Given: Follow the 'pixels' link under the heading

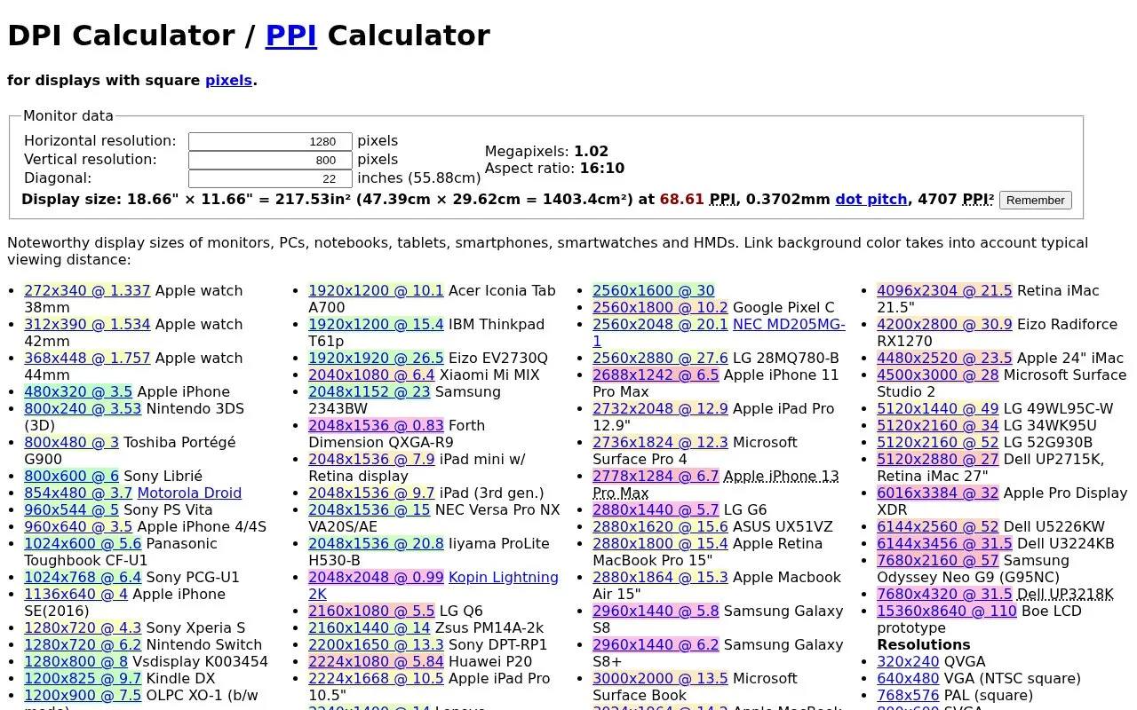Looking at the screenshot, I should [x=228, y=80].
